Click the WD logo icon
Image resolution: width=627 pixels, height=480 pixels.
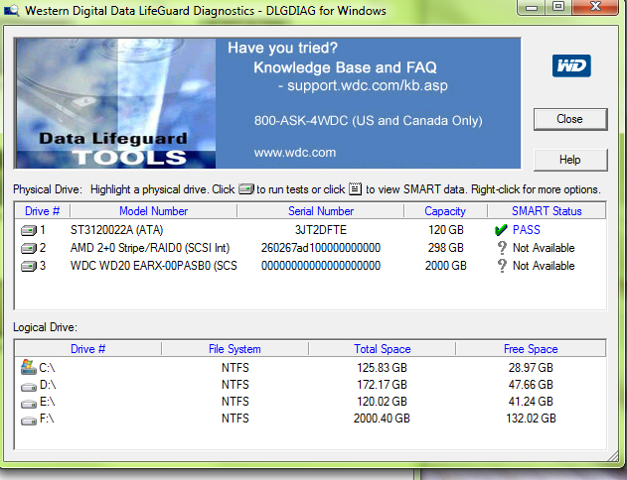coord(570,66)
